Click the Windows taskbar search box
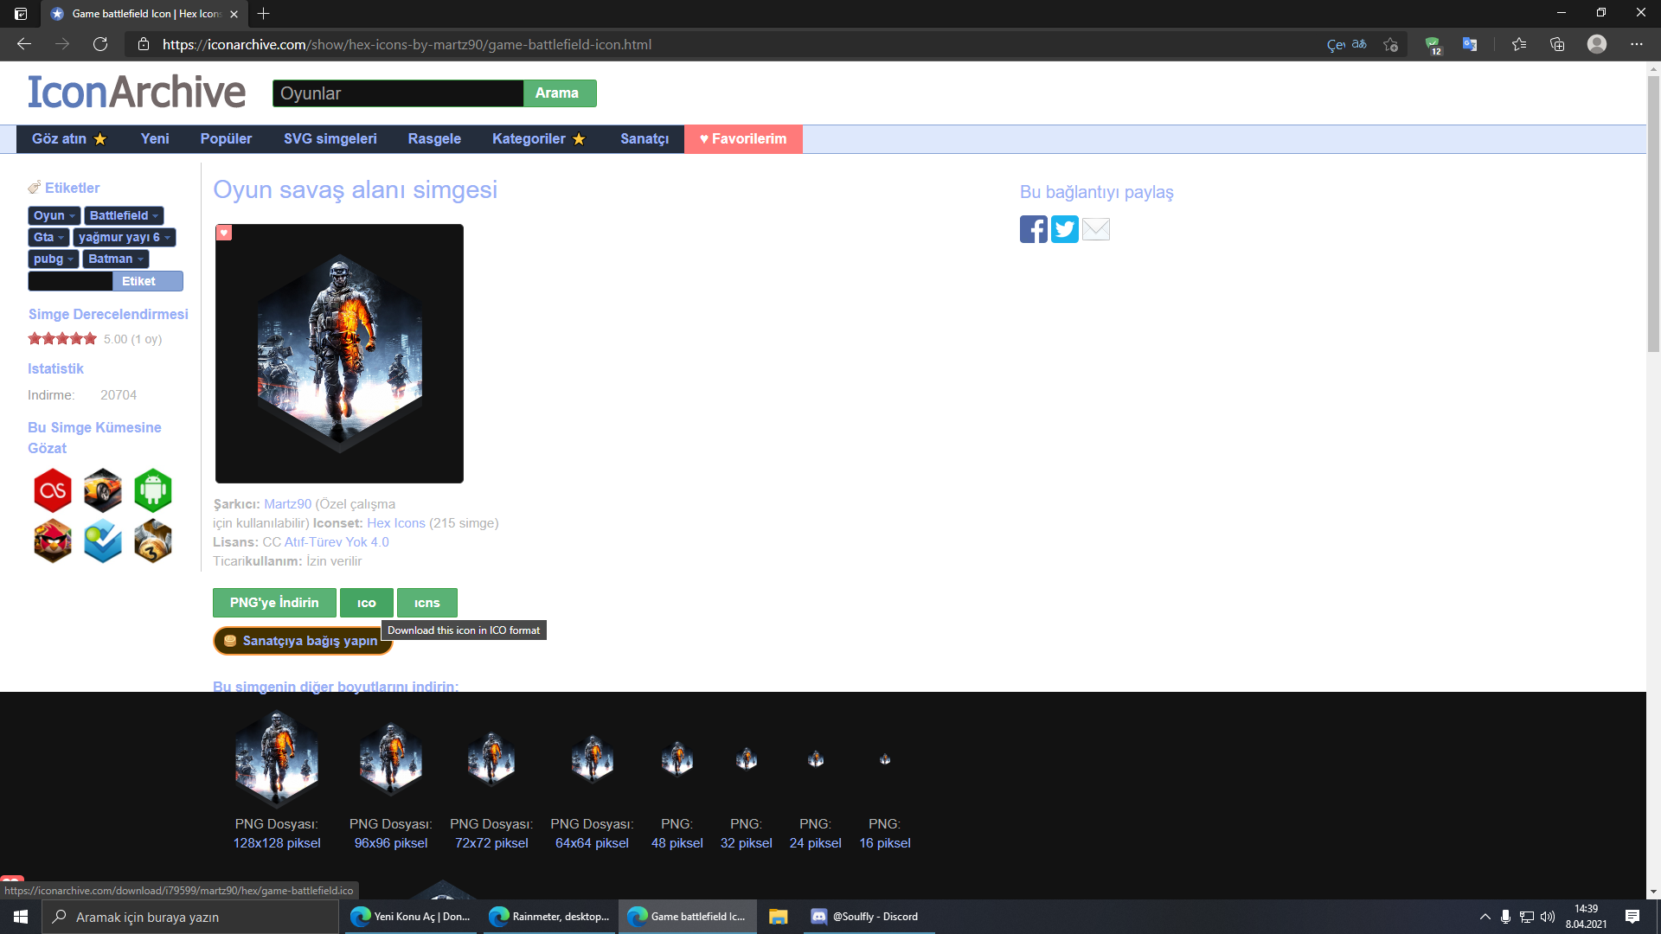The height and width of the screenshot is (934, 1661). pyautogui.click(x=190, y=917)
